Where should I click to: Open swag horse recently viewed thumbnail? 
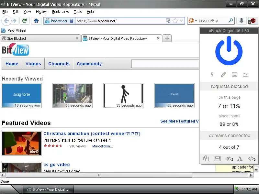click(22, 95)
